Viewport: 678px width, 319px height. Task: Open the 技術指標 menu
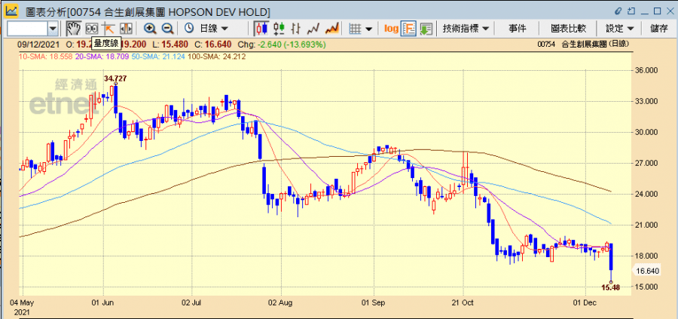click(466, 28)
